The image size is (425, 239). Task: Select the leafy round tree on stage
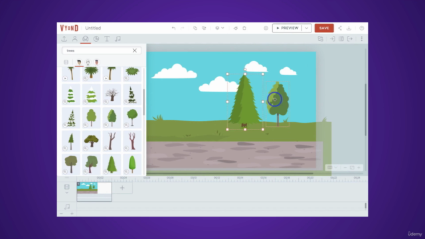point(278,104)
